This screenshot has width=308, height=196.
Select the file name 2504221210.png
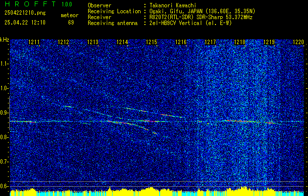[25, 13]
